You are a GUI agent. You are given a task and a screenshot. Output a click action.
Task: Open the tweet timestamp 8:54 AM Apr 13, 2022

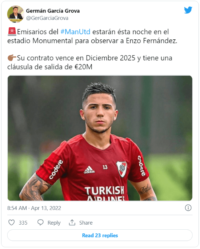(x=34, y=208)
